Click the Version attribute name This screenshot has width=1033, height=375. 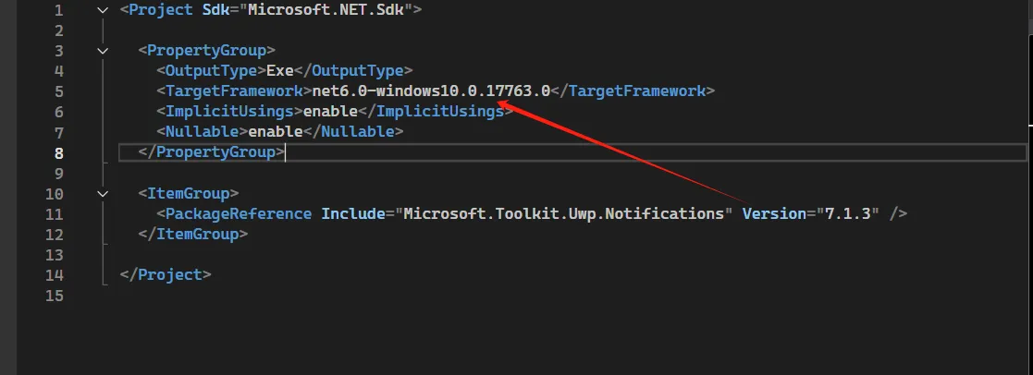(774, 214)
